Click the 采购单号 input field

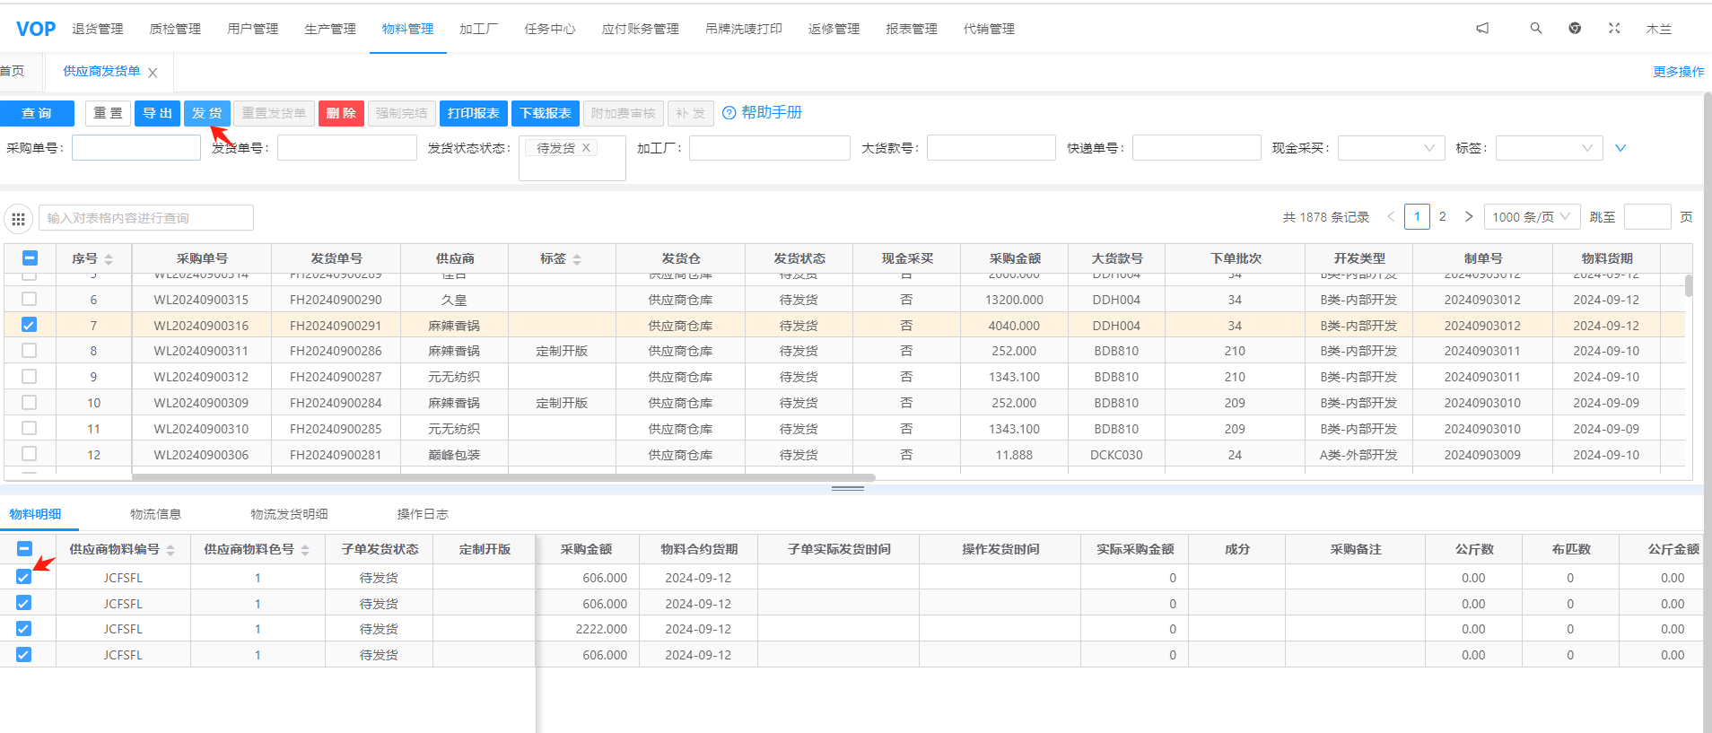(x=136, y=148)
